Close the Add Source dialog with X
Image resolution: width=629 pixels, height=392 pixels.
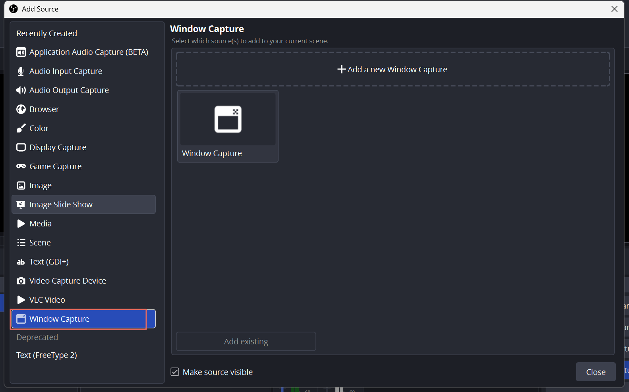pos(614,9)
